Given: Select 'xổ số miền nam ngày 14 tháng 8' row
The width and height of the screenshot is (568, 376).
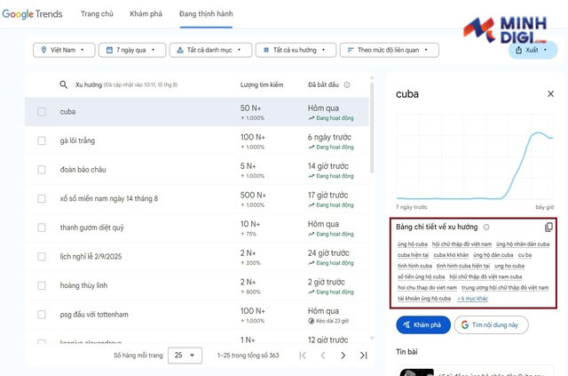Looking at the screenshot, I should [197, 199].
